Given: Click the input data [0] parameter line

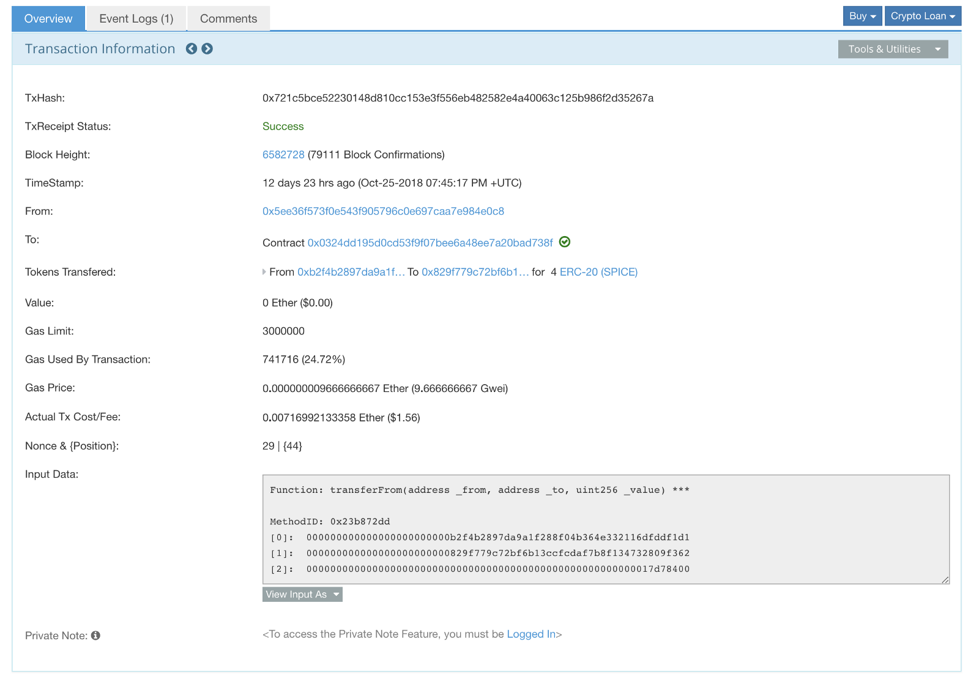Looking at the screenshot, I should pyautogui.click(x=480, y=538).
